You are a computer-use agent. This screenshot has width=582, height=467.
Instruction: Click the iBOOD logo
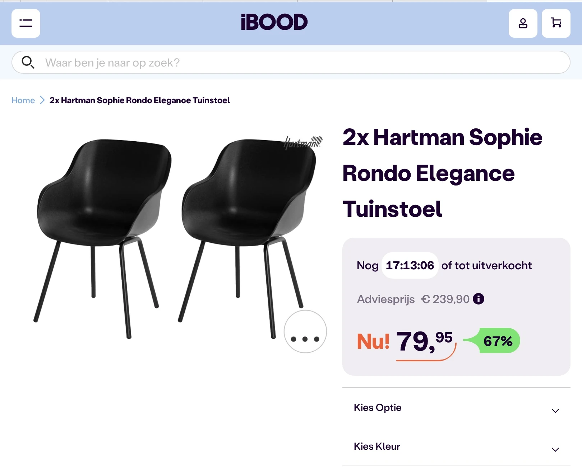click(274, 22)
